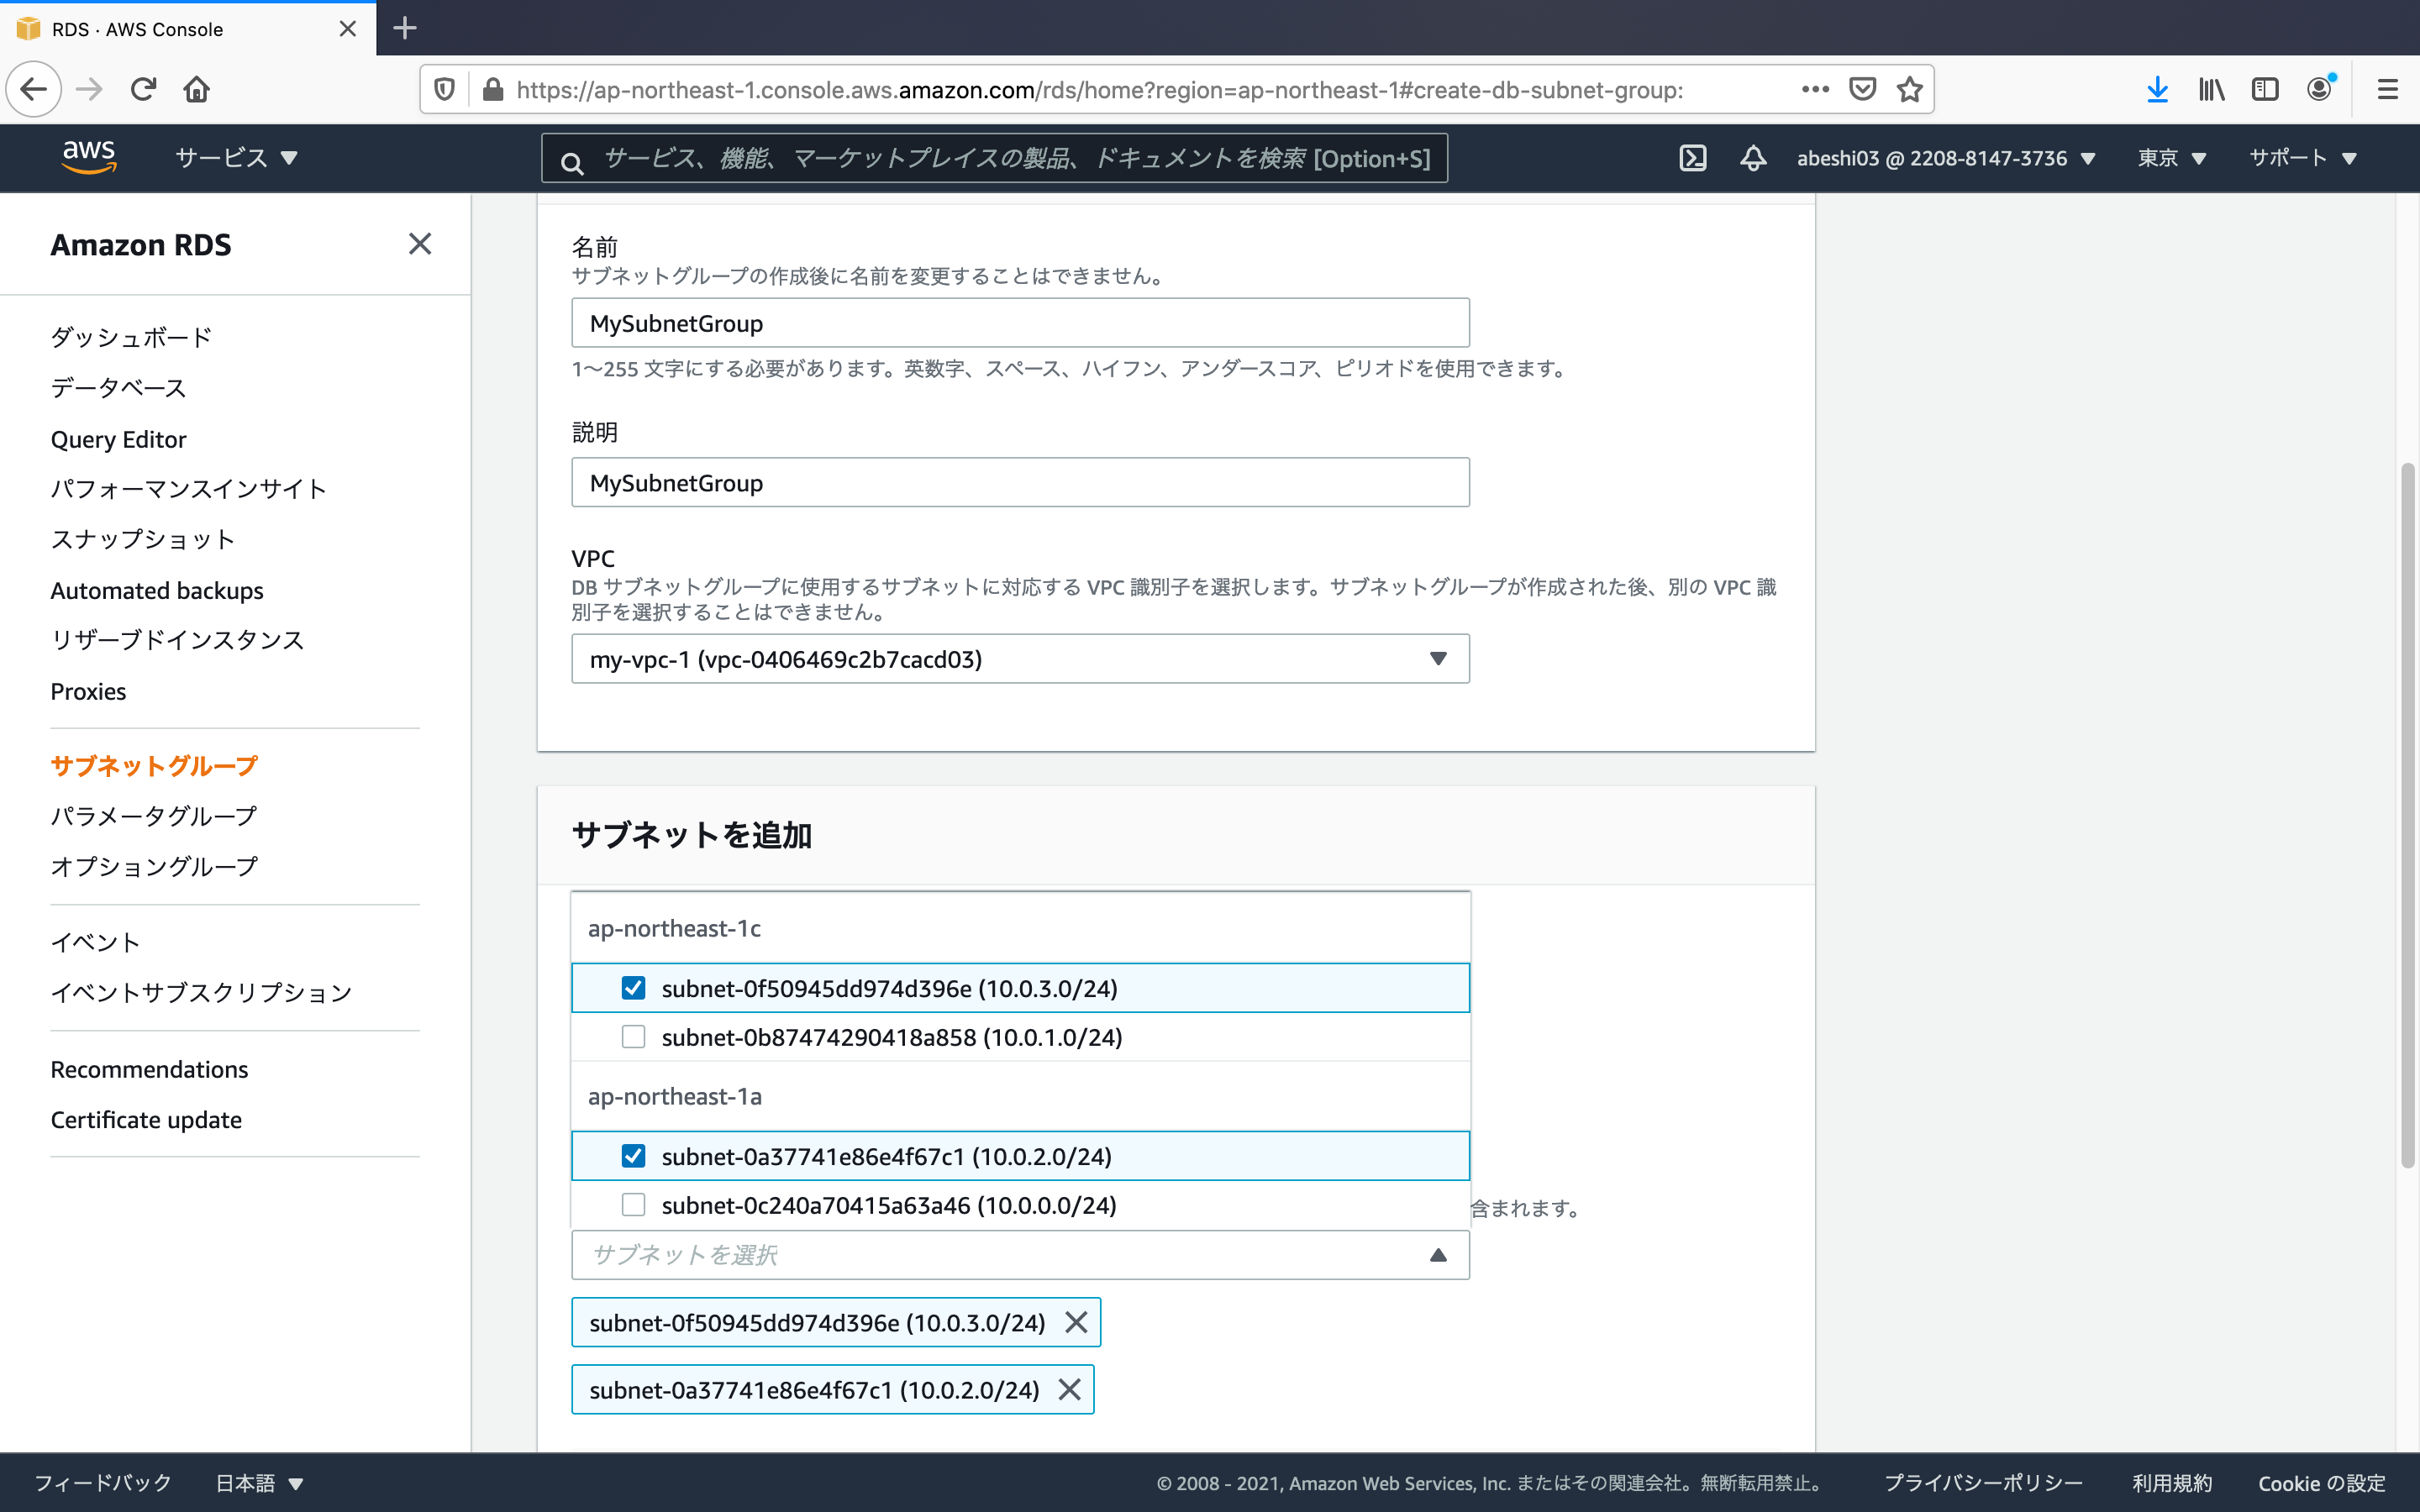This screenshot has width=2420, height=1512.
Task: Navigate to Query Editor in the sidebar
Action: [x=118, y=439]
